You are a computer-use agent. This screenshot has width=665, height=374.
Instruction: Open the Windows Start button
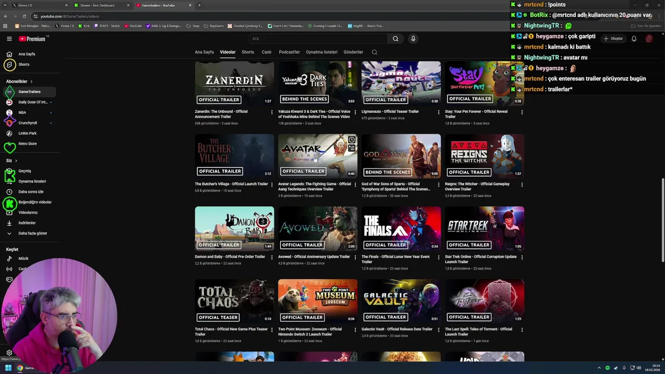8,368
